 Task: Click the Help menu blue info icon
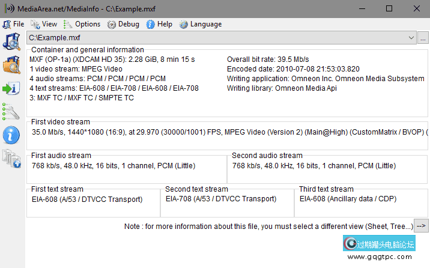tap(150, 25)
